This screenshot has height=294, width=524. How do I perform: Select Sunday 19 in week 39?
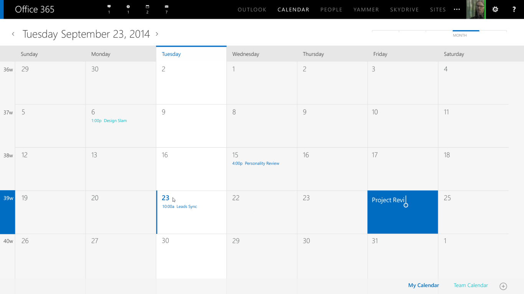click(x=50, y=212)
